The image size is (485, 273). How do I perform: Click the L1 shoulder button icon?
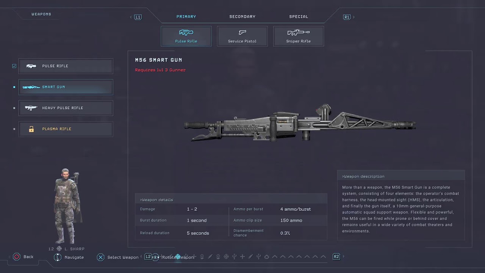138,17
